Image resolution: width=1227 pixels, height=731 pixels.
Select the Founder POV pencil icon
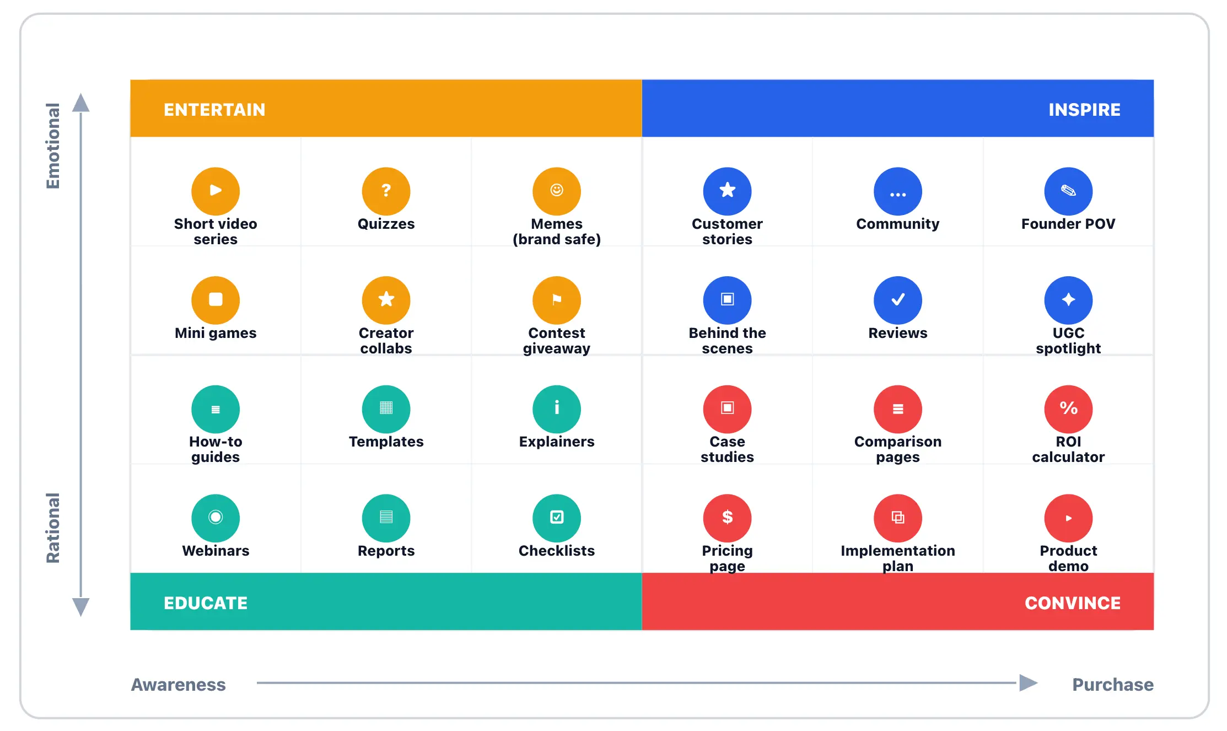coord(1068,191)
